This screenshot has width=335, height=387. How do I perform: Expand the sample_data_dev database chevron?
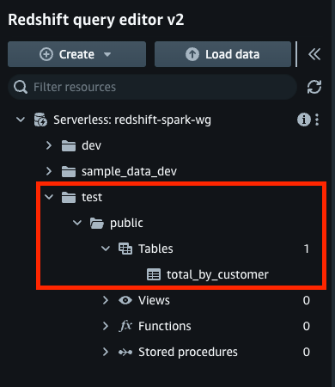(49, 171)
